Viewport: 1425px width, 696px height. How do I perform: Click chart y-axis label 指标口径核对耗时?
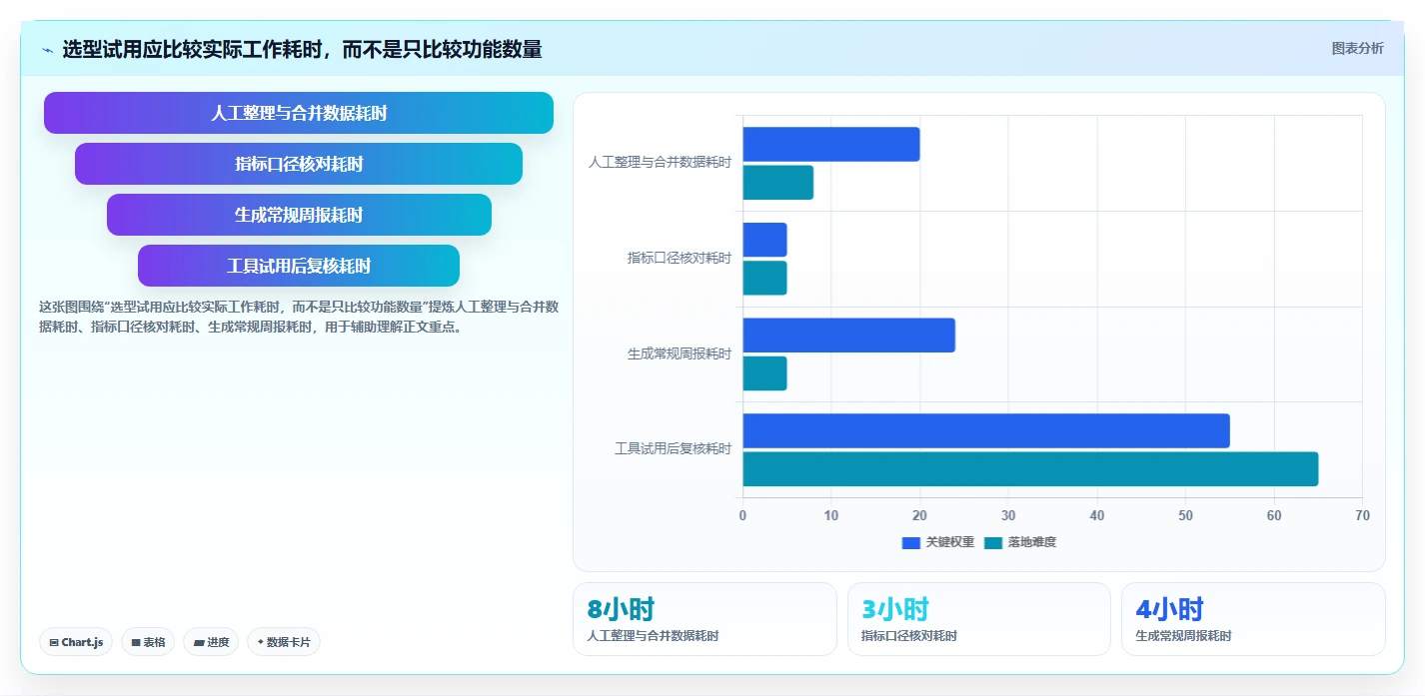tap(680, 258)
